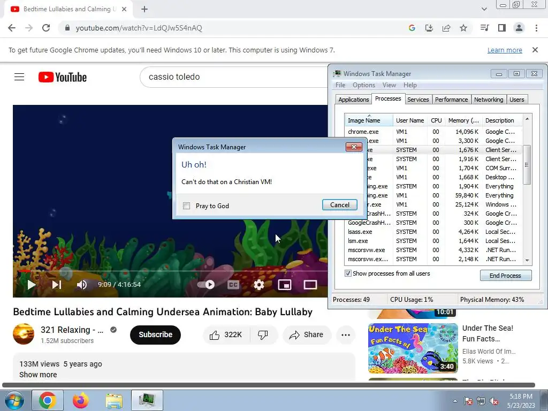Viewport: 548px width, 411px height.
Task: Open the Help menu in Task Manager
Action: tap(410, 85)
